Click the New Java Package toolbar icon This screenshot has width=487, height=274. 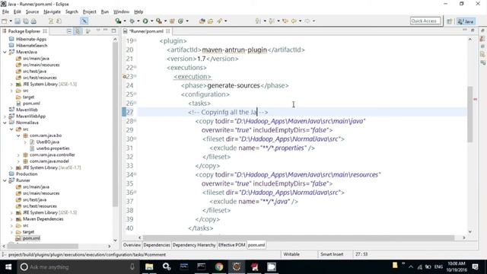pyautogui.click(x=172, y=21)
